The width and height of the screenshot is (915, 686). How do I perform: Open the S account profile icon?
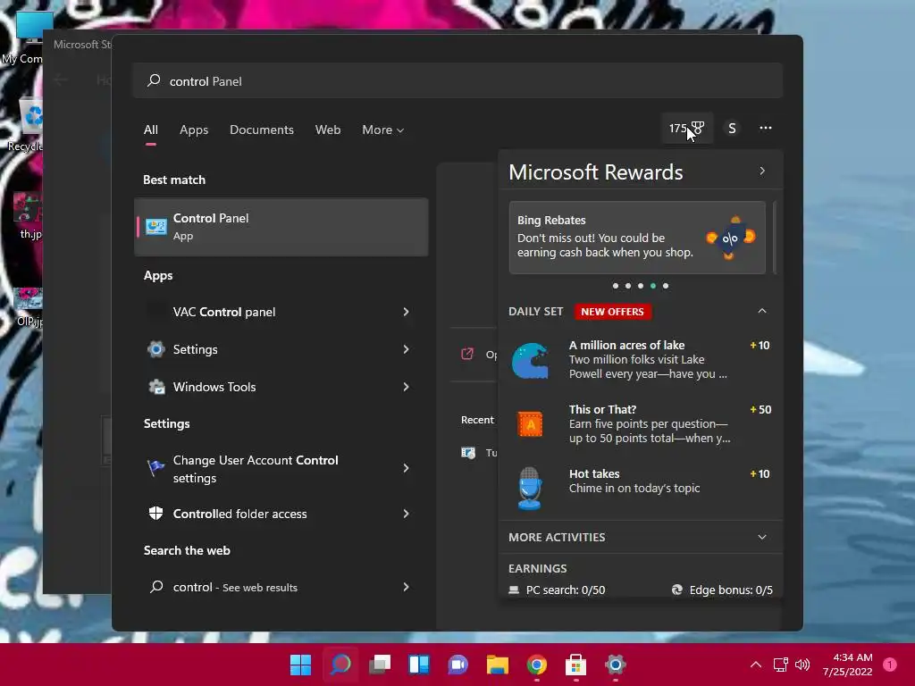(x=732, y=129)
